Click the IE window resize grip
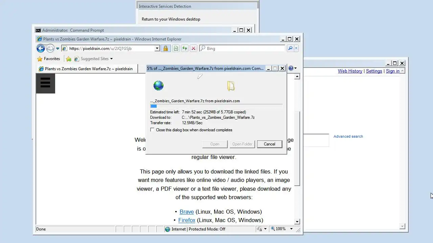The image size is (433, 243). [x=298, y=230]
